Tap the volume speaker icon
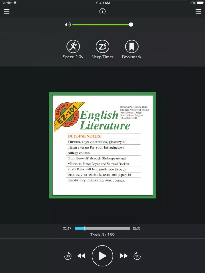The image size is (205, 273). [68, 25]
